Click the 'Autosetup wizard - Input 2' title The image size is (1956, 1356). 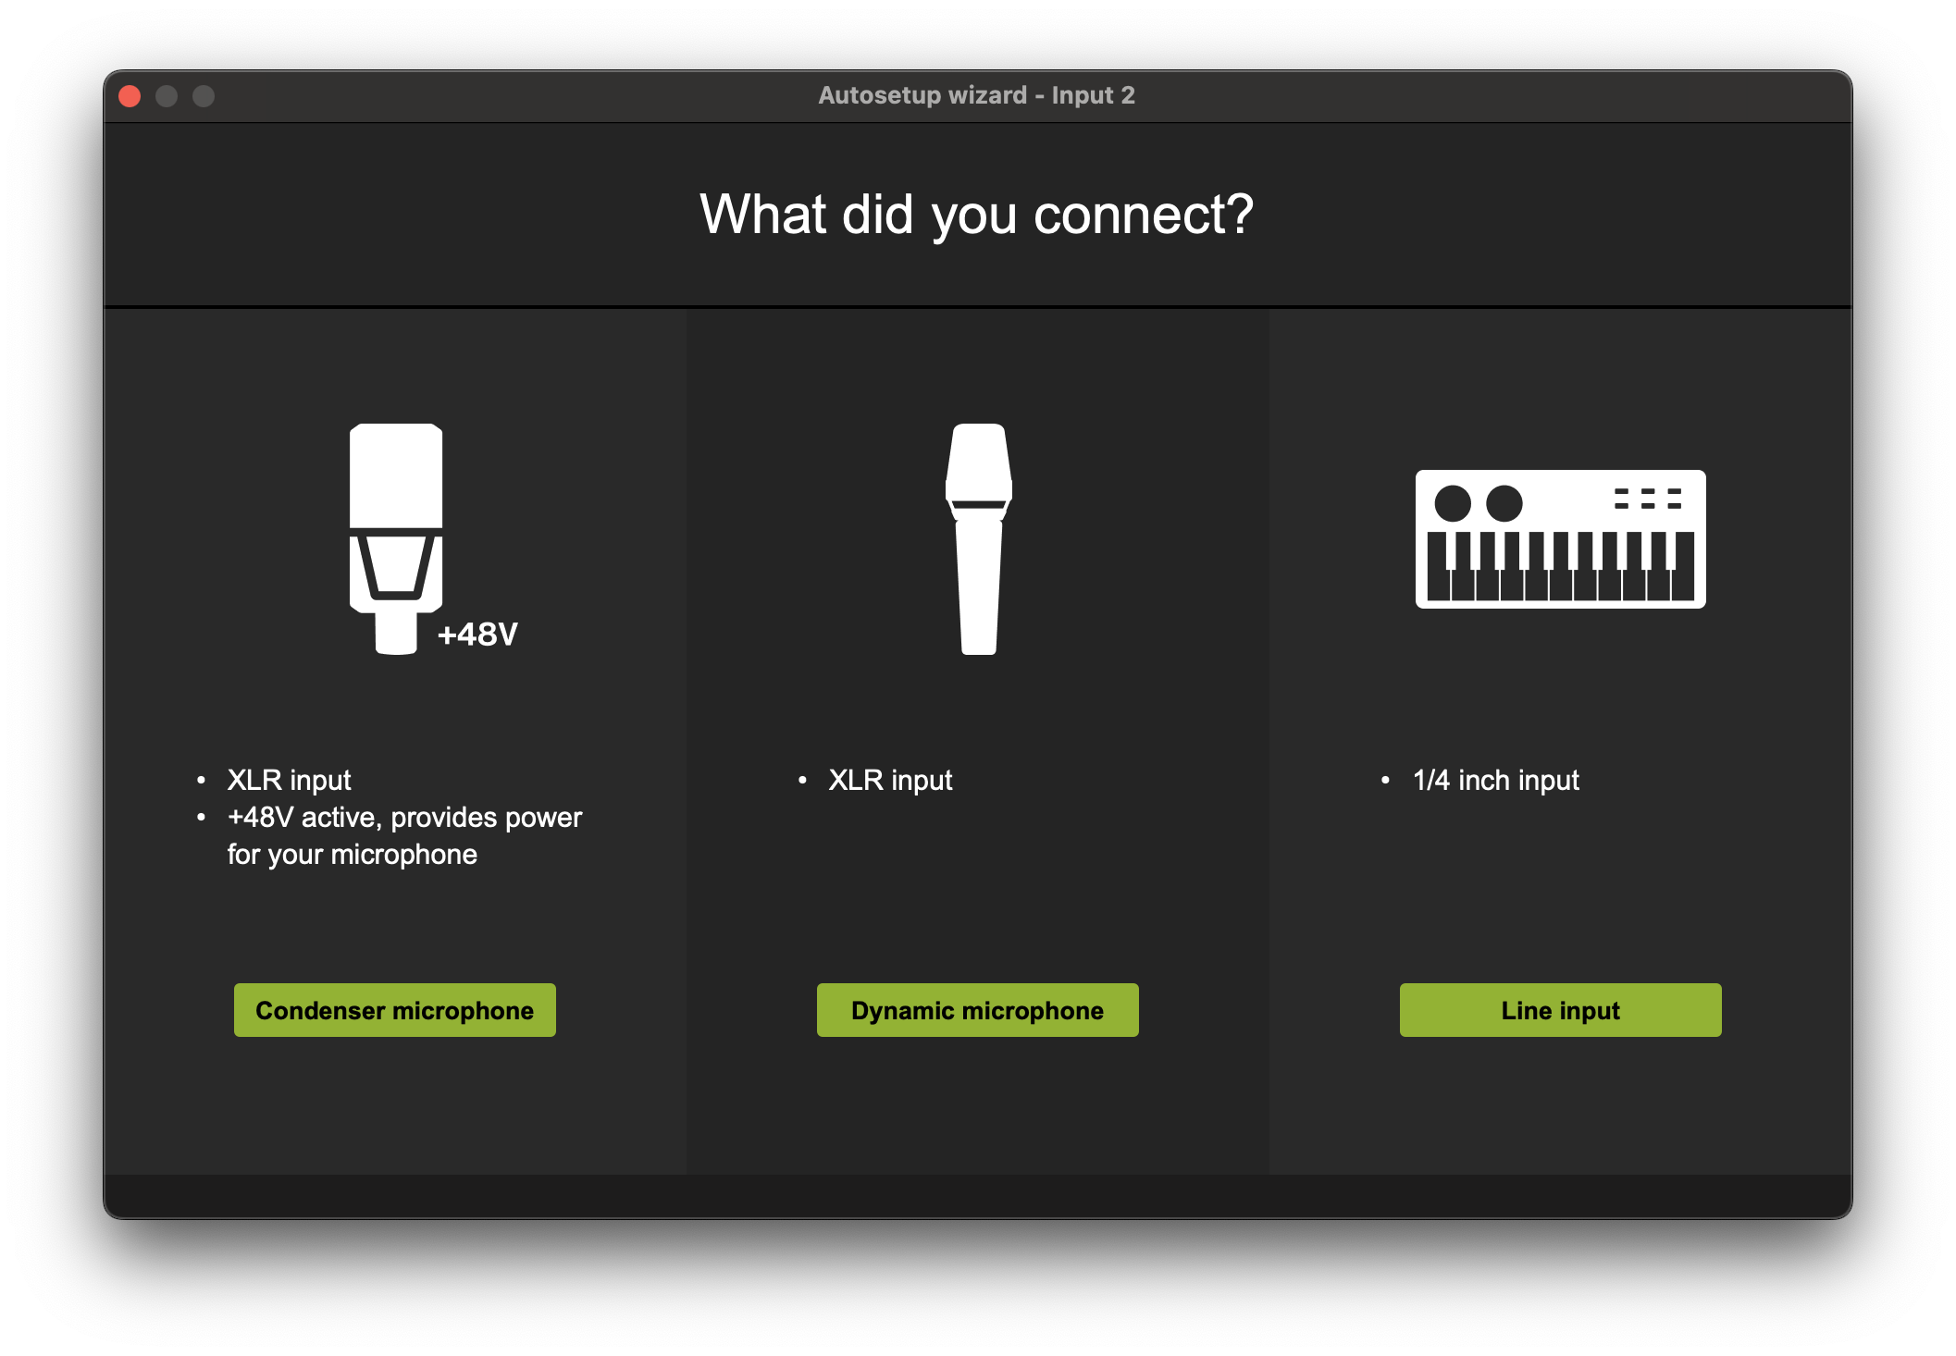point(977,95)
